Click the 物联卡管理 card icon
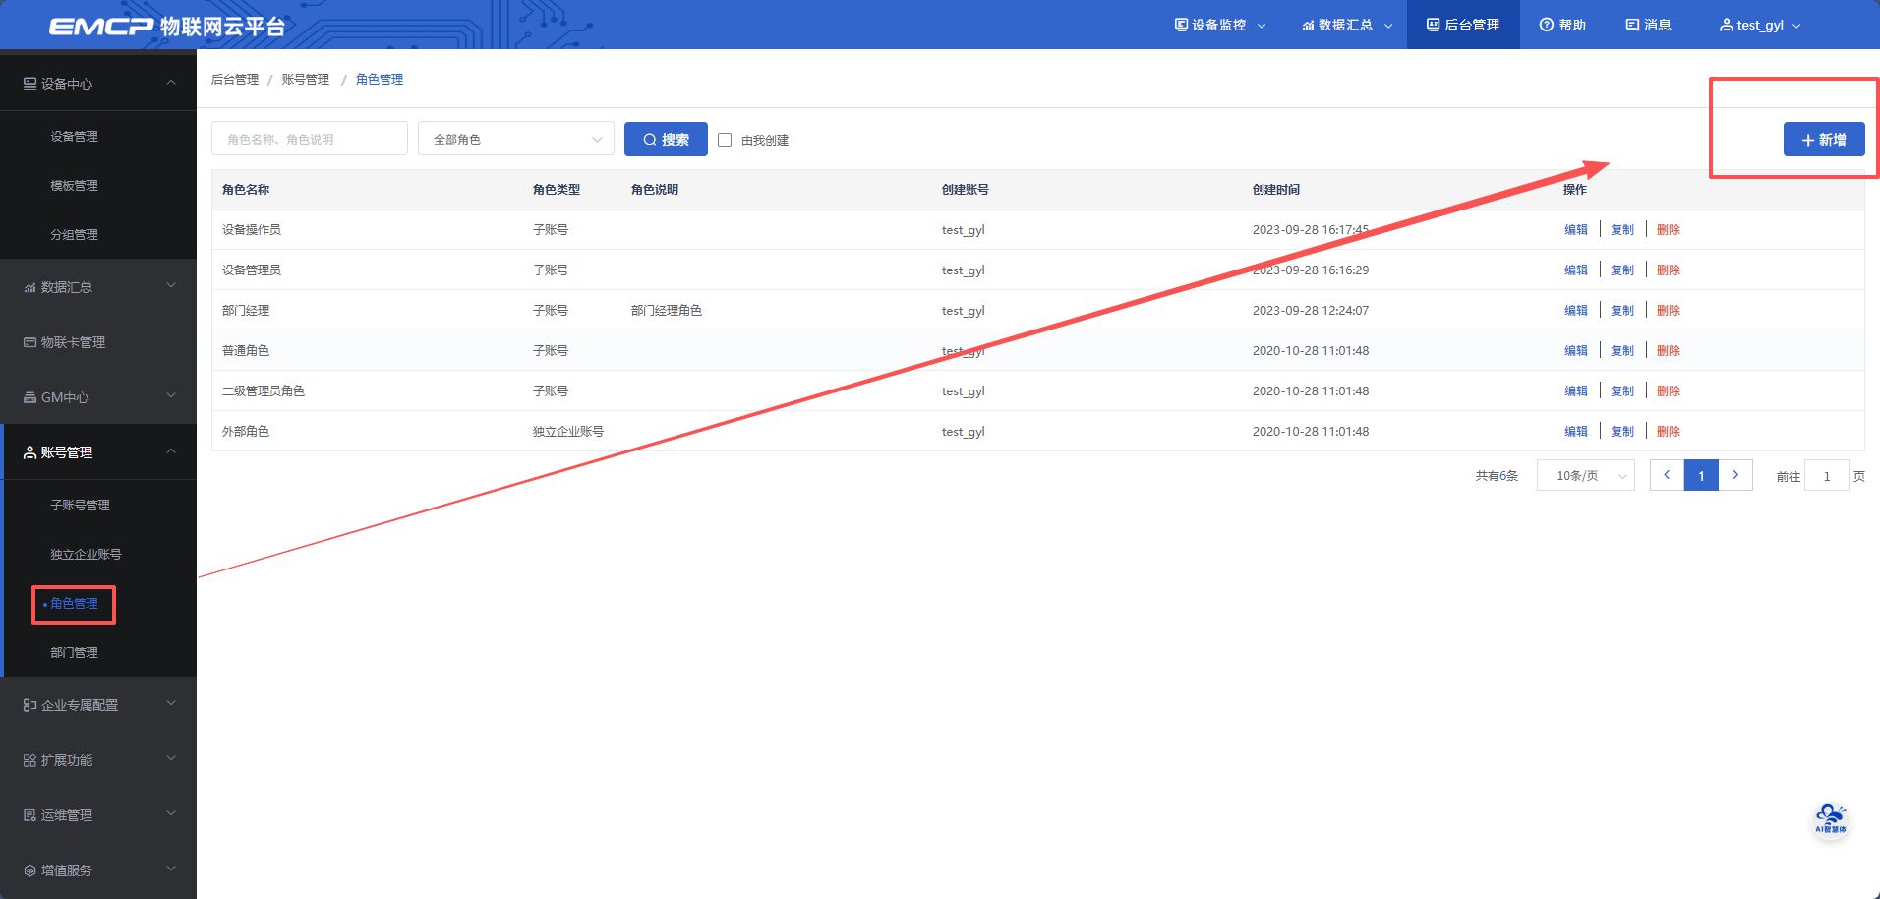1880x899 pixels. [x=29, y=342]
